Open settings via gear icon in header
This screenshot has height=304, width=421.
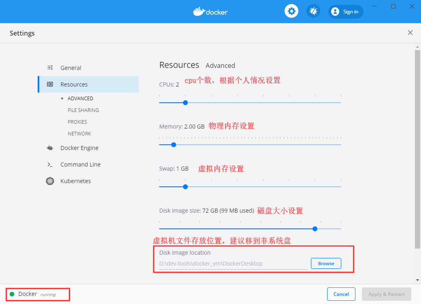click(291, 11)
